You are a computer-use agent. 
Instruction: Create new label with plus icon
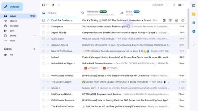click(34, 49)
